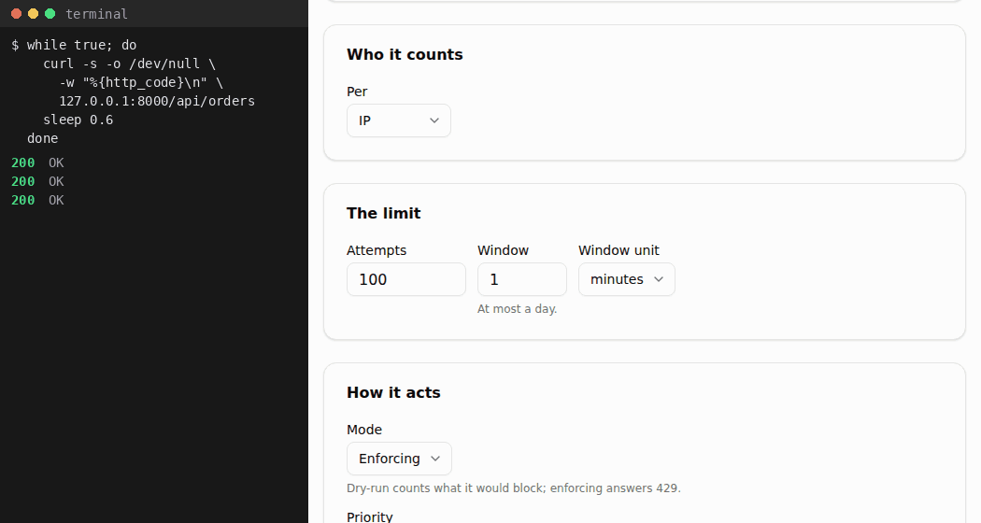Select the Per label
This screenshot has height=523, width=981.
coord(357,92)
